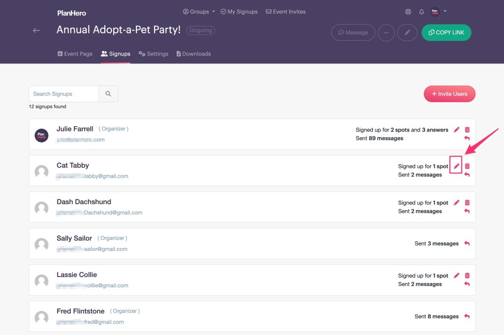
Task: Click "Sent 8 messages" in Fred Flintstone row
Action: pos(437,316)
